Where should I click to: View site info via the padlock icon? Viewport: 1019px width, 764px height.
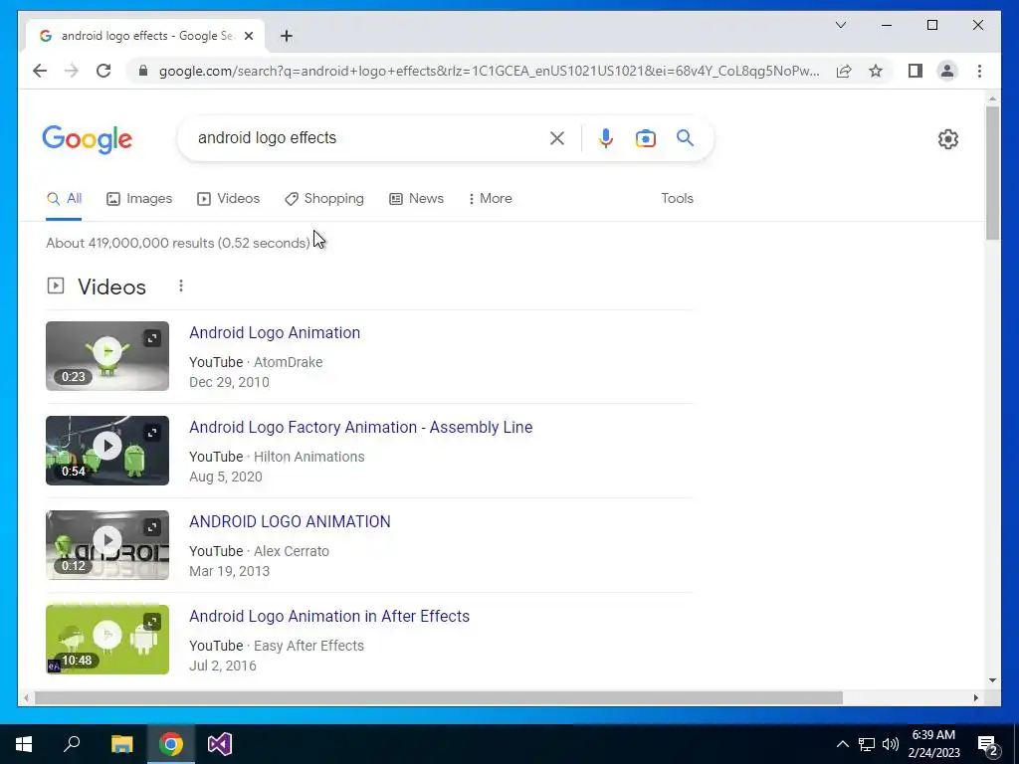tap(143, 71)
